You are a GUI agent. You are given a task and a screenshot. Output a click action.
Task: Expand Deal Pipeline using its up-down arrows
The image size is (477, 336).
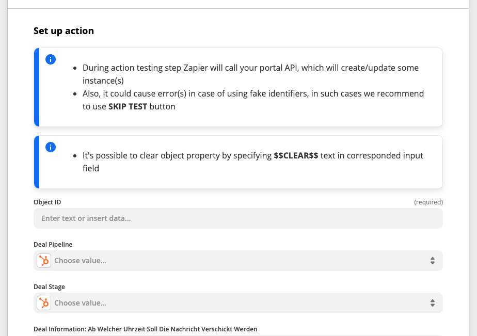pos(432,261)
